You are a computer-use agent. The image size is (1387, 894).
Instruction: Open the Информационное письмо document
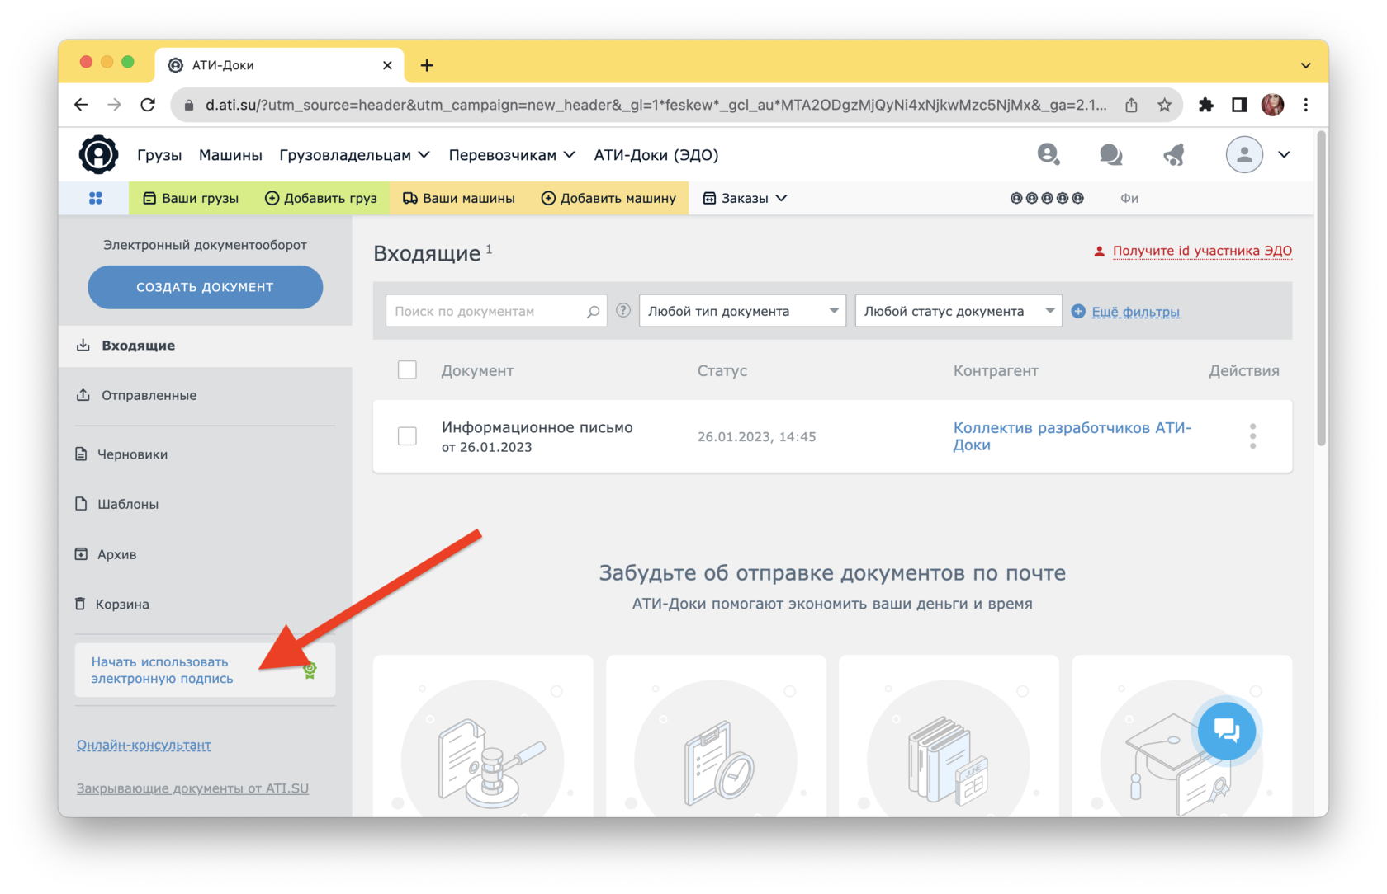pyautogui.click(x=537, y=427)
